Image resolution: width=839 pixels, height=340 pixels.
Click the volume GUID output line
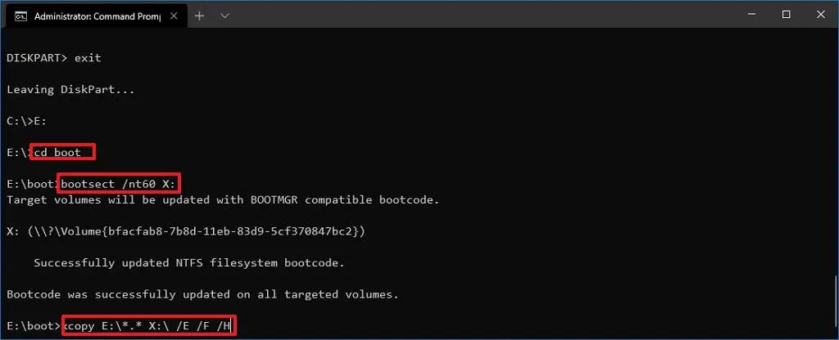coord(185,231)
